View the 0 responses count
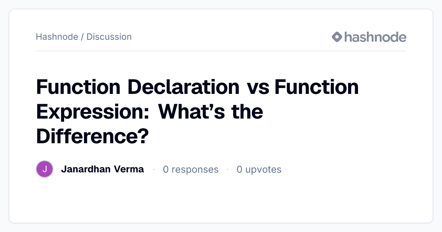Image resolution: width=442 pixels, height=232 pixels. pyautogui.click(x=191, y=169)
